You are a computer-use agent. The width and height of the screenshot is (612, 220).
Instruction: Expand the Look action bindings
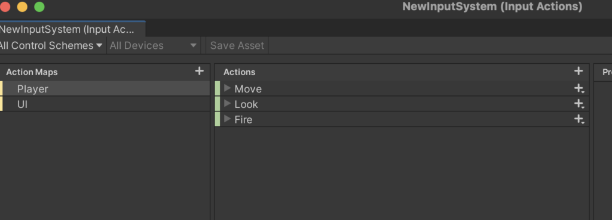pos(228,104)
